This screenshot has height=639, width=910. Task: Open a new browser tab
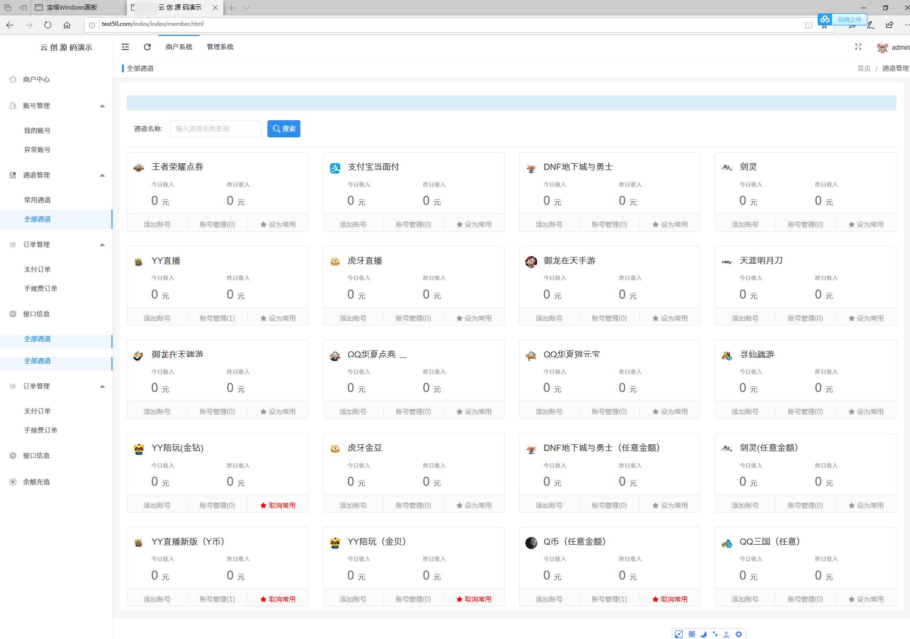231,8
